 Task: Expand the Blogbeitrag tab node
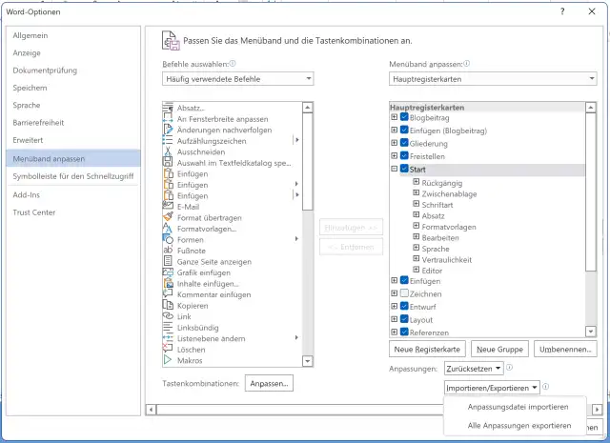point(394,116)
